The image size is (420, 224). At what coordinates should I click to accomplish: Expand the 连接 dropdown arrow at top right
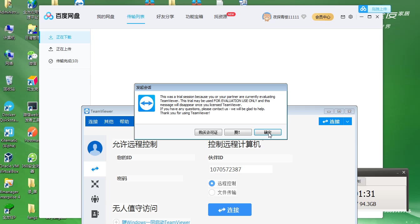[347, 121]
